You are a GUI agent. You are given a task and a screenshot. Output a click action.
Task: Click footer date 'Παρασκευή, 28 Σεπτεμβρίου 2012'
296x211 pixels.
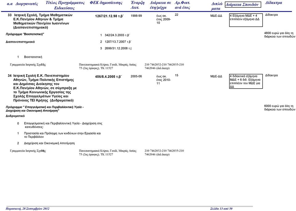tap(27, 209)
